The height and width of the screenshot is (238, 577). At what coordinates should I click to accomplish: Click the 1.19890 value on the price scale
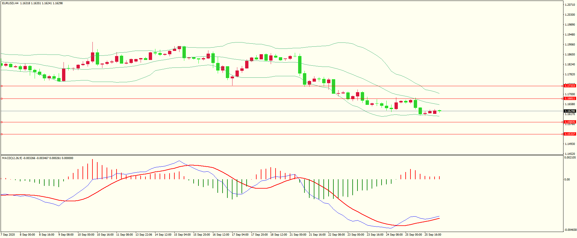570,25
